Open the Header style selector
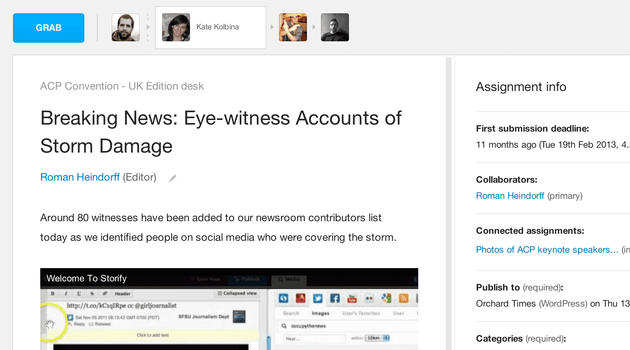Screen dimensions: 630x350 coord(122,294)
